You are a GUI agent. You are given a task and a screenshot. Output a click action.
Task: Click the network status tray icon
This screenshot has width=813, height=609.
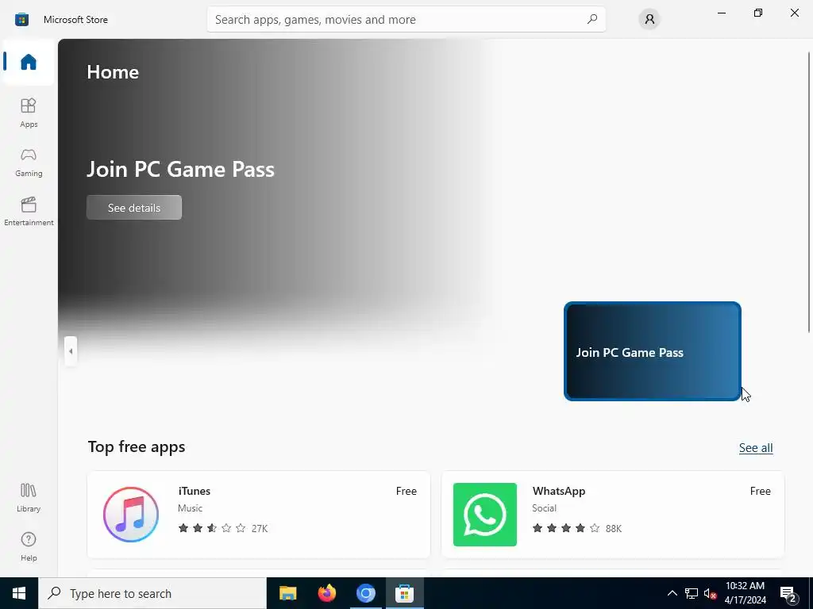click(692, 593)
